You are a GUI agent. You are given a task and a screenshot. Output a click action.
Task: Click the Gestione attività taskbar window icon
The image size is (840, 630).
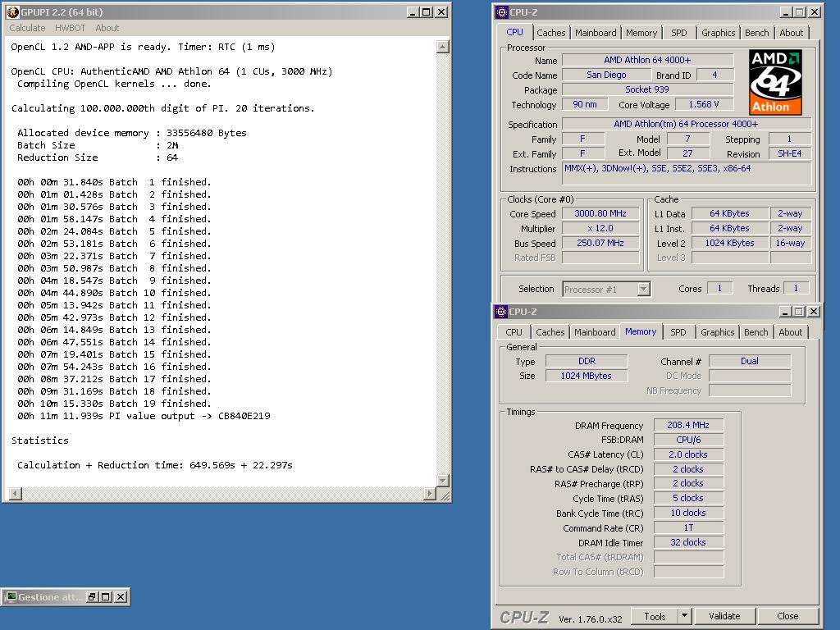11,597
